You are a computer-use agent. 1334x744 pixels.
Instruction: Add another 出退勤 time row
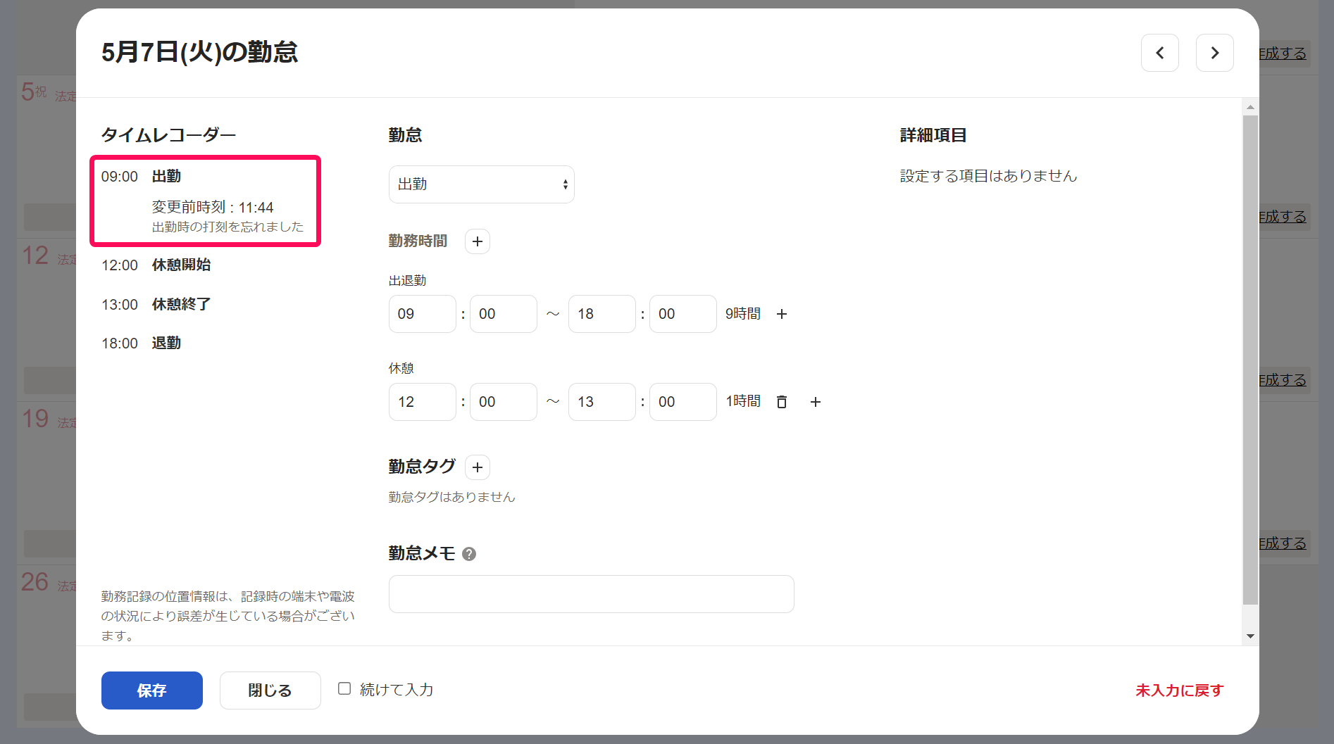pos(782,314)
